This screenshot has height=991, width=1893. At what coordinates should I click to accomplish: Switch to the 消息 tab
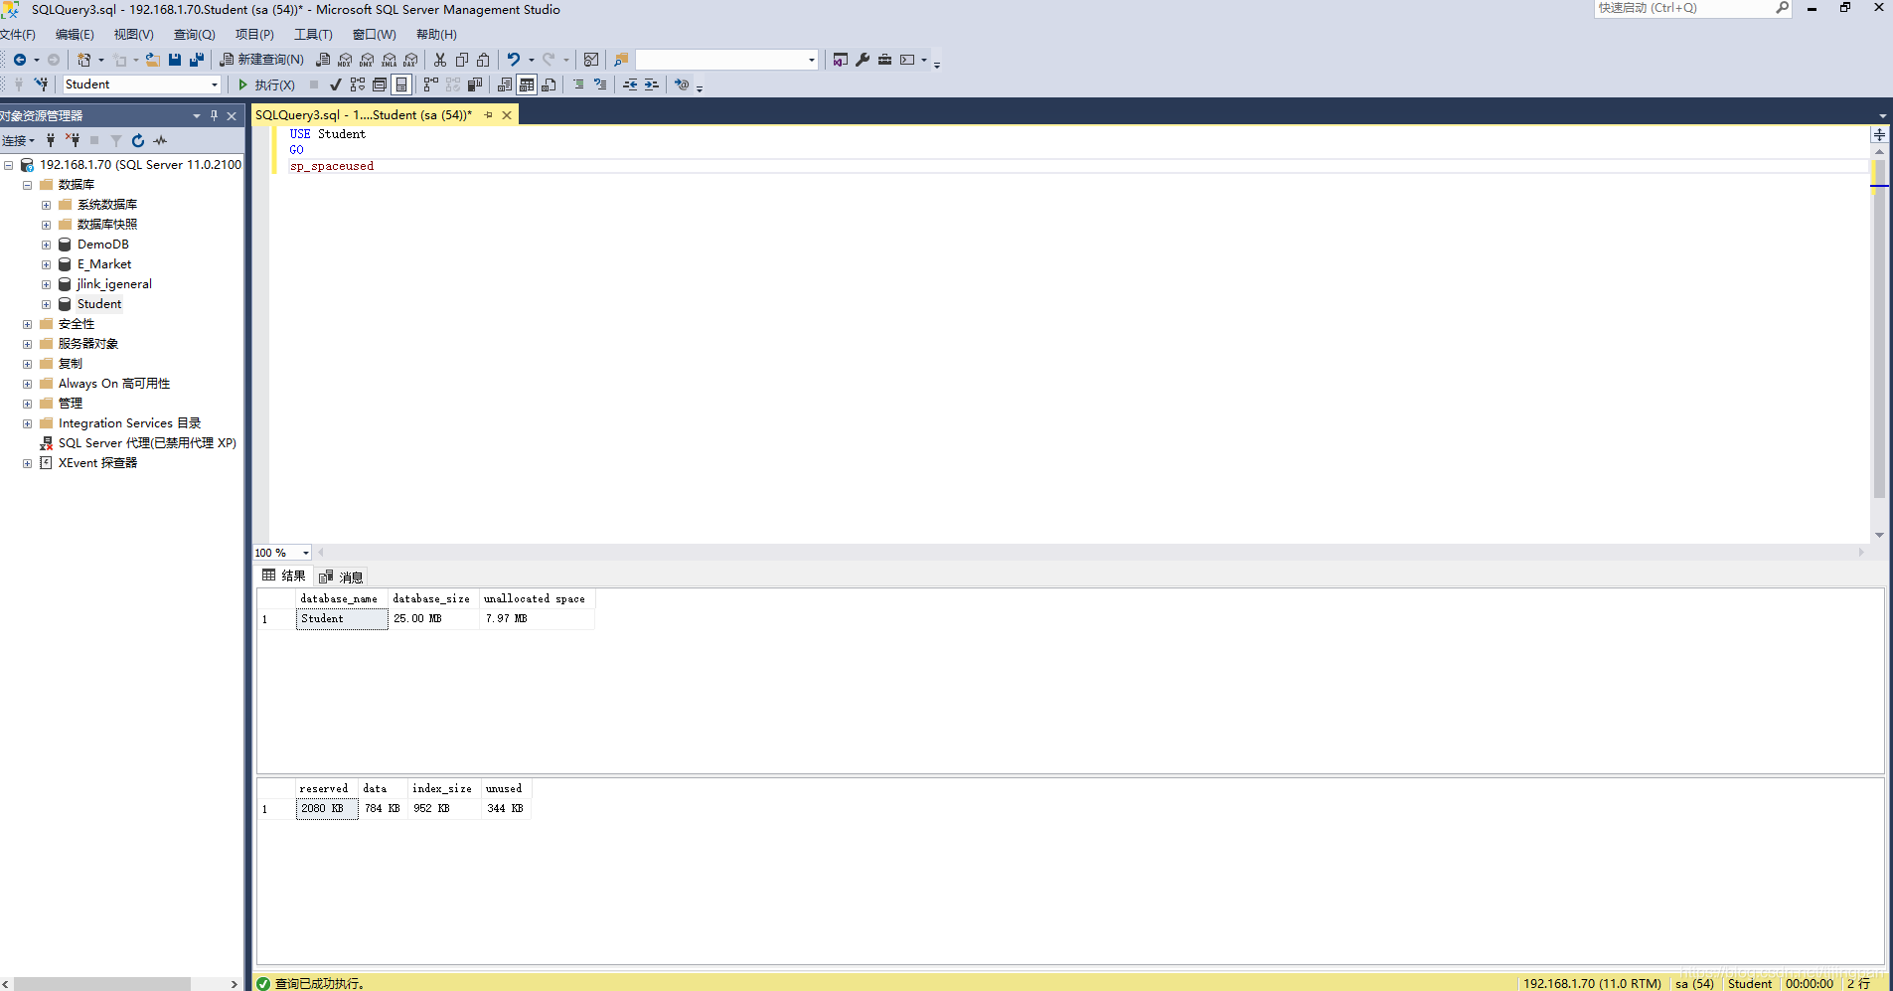click(x=341, y=577)
